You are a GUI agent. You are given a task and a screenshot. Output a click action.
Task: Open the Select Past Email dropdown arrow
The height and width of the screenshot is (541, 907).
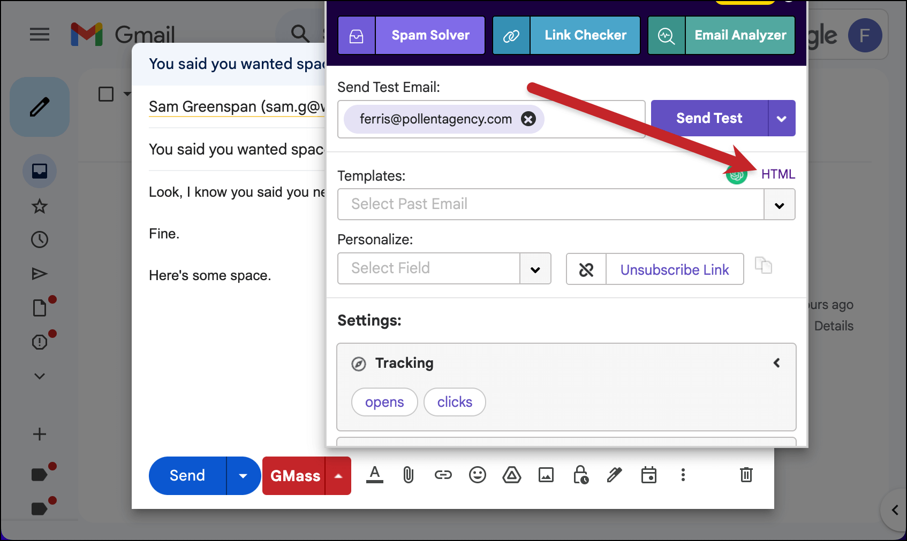pos(780,204)
